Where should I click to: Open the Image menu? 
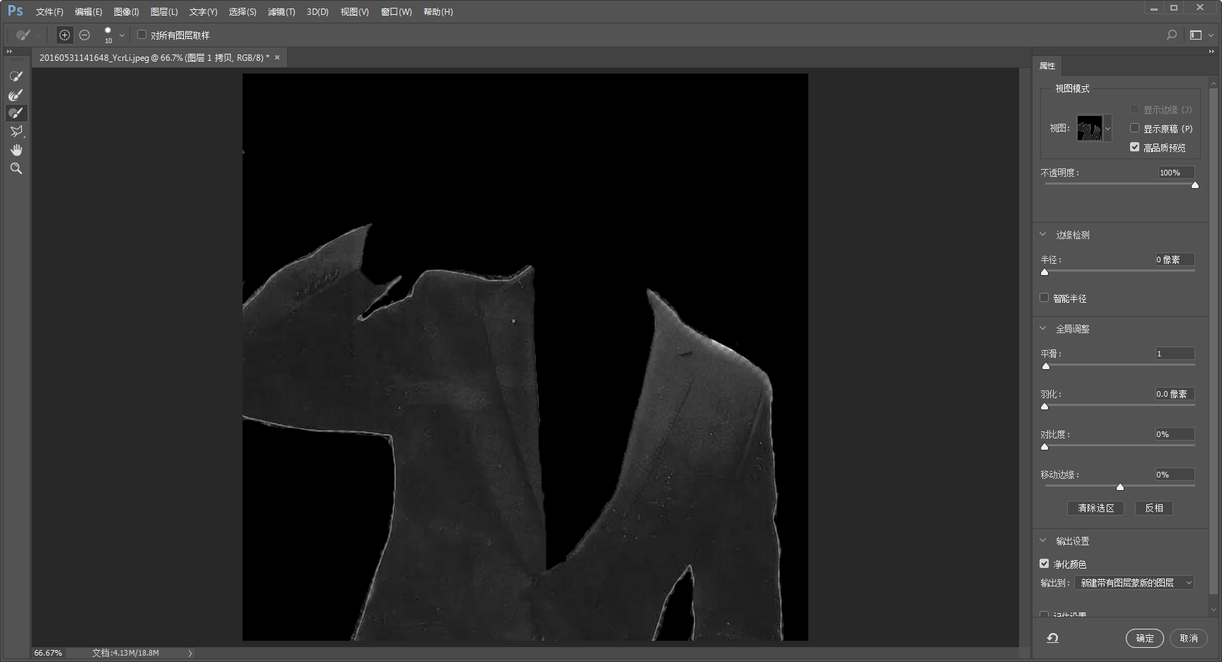127,12
